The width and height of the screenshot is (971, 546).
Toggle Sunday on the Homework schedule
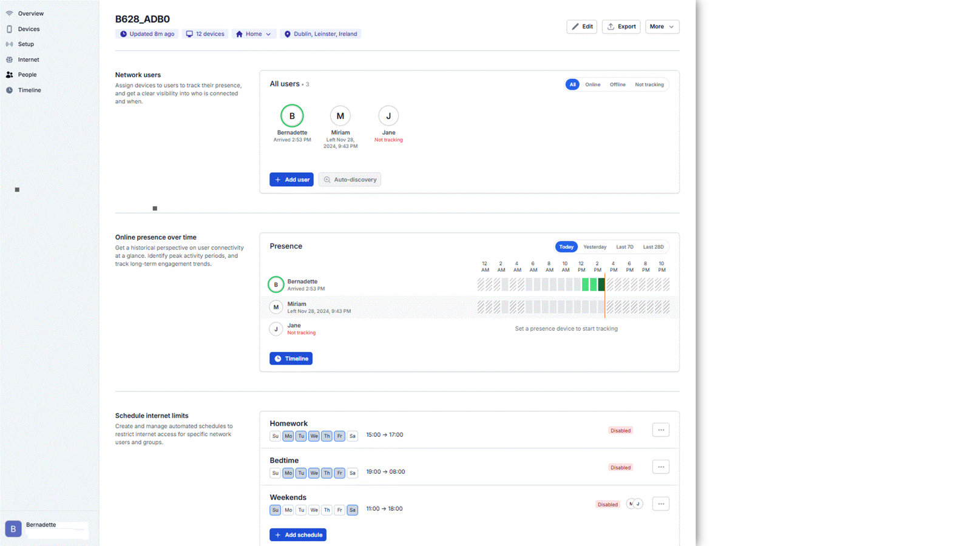point(276,436)
